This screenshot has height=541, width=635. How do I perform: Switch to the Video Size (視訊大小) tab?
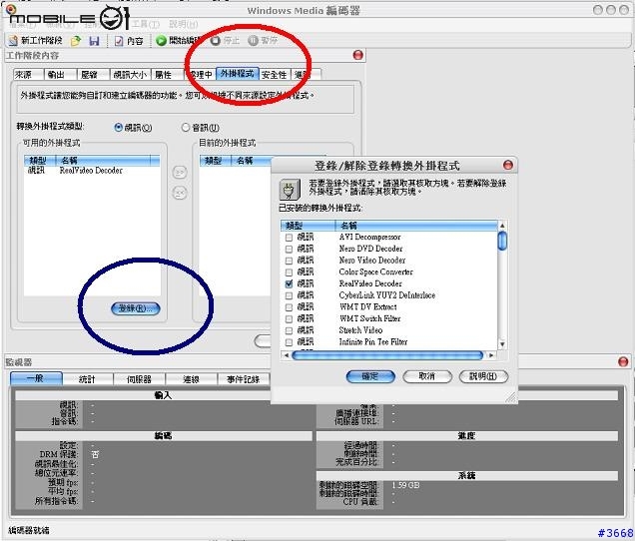(130, 75)
